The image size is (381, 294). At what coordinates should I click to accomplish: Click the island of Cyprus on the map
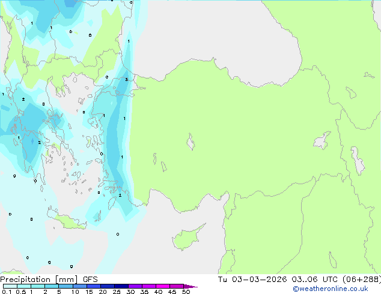[187, 238]
